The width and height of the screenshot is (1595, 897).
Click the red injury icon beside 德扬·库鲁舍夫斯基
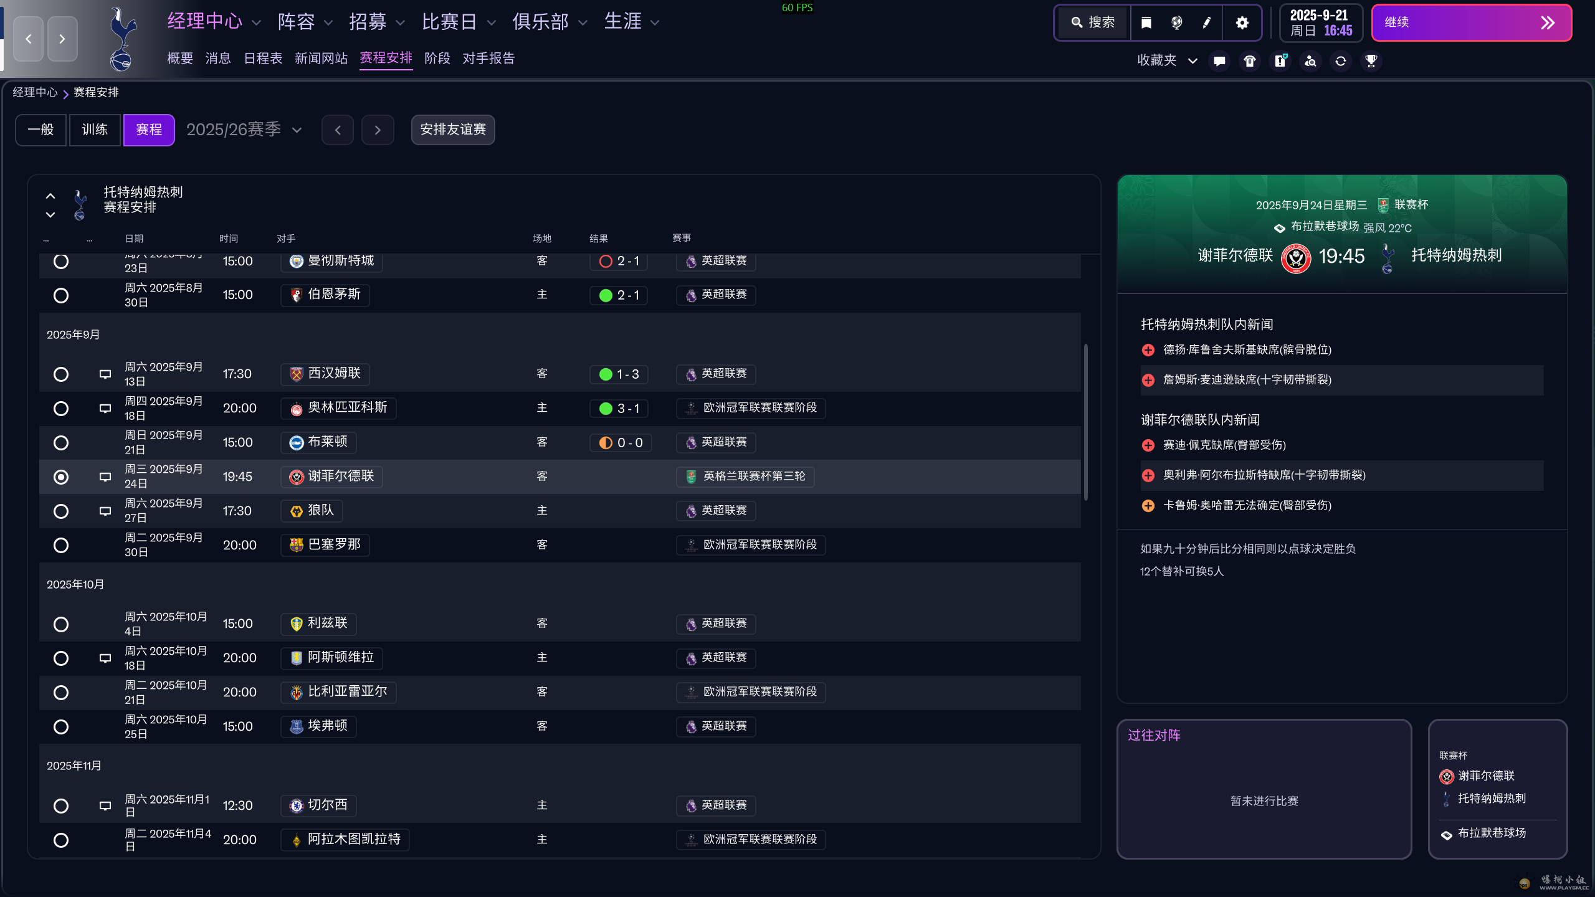(x=1148, y=350)
